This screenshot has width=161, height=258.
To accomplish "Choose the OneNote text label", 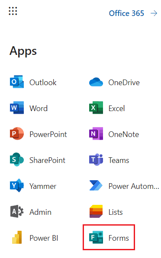I will pos(124,134).
